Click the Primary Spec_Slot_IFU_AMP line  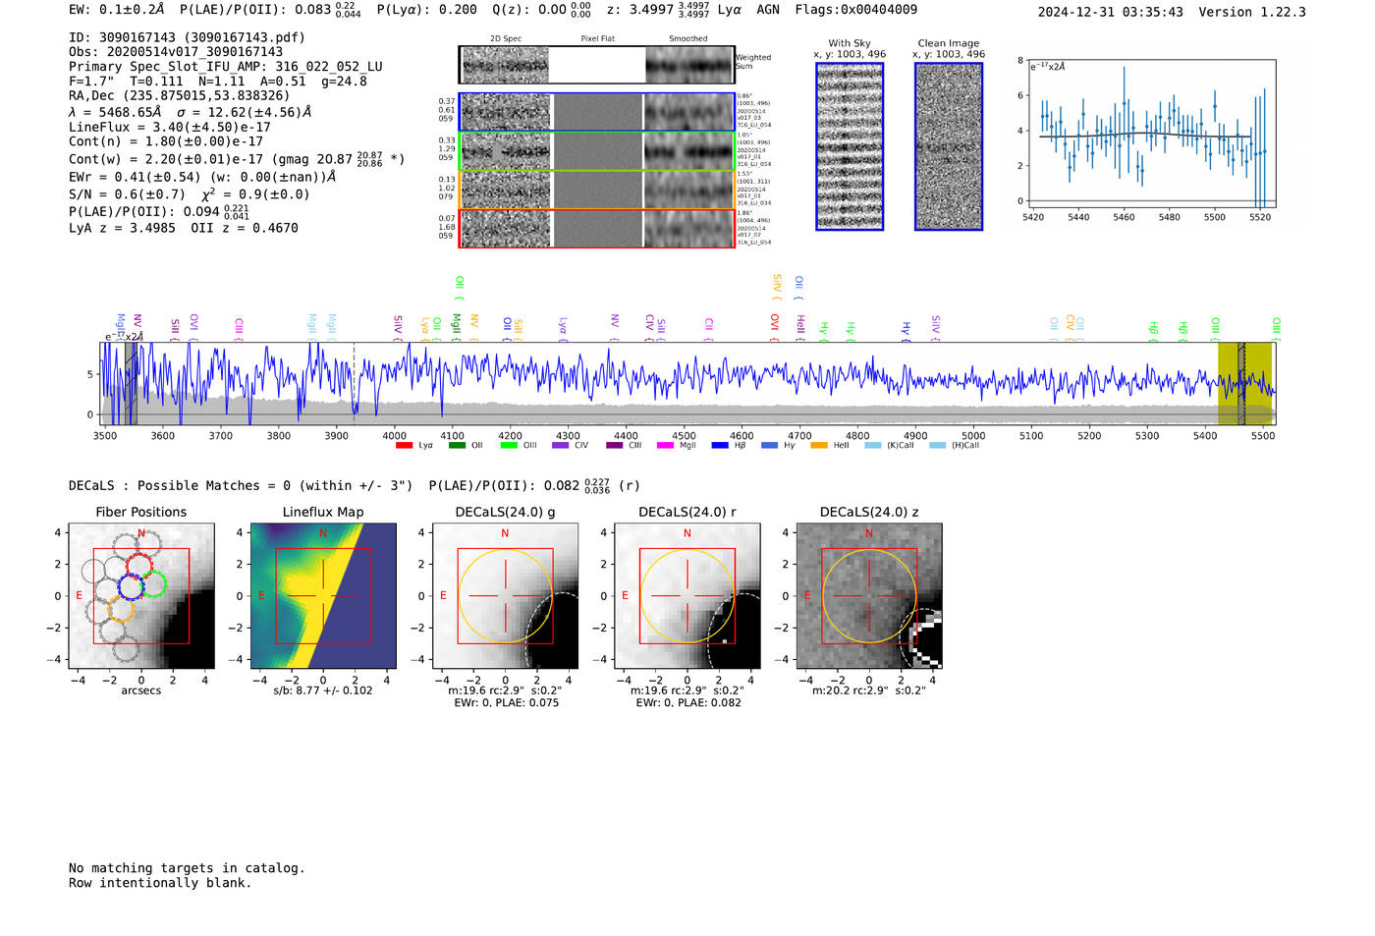(226, 67)
